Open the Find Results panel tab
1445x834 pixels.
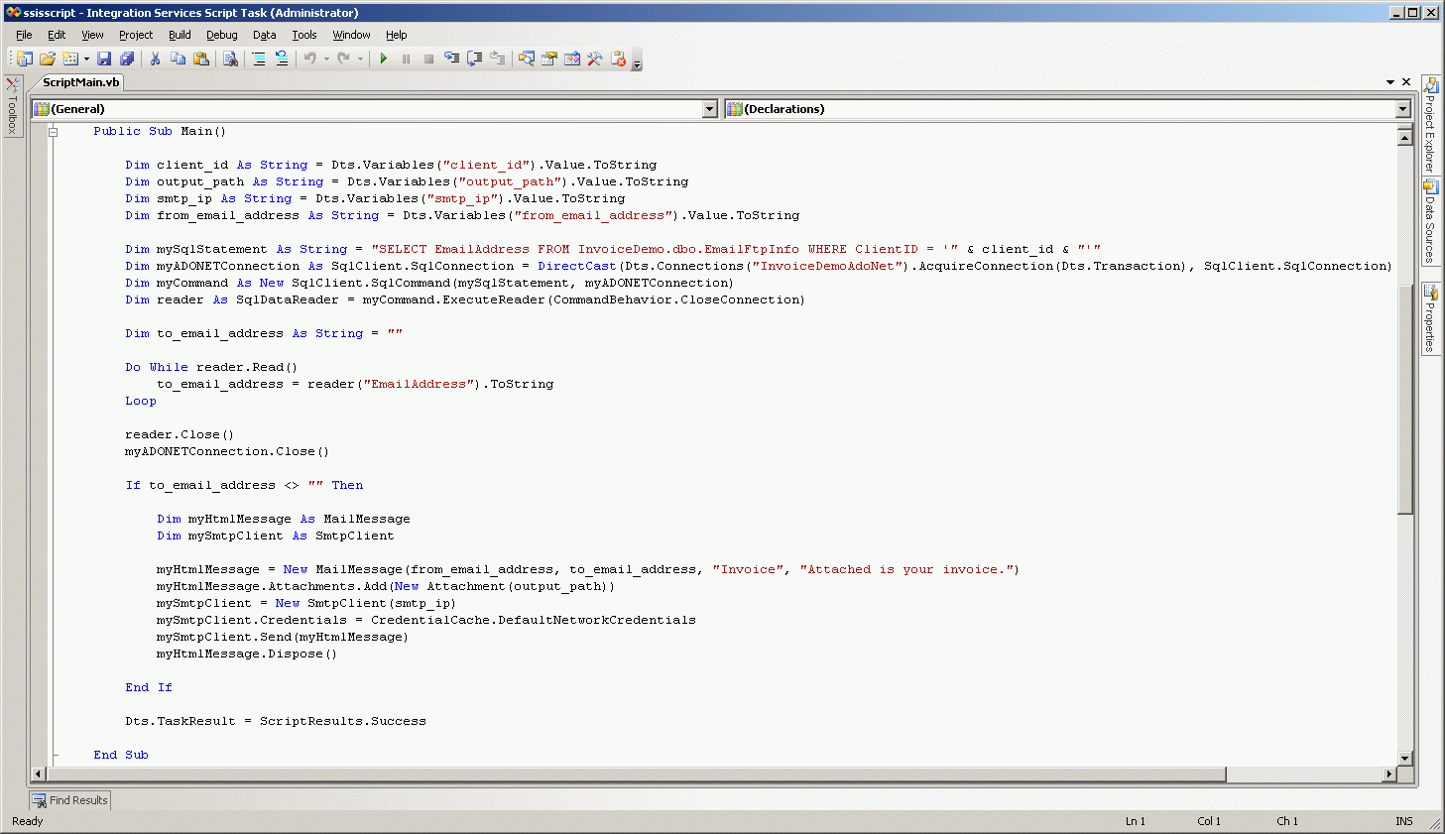pos(69,800)
